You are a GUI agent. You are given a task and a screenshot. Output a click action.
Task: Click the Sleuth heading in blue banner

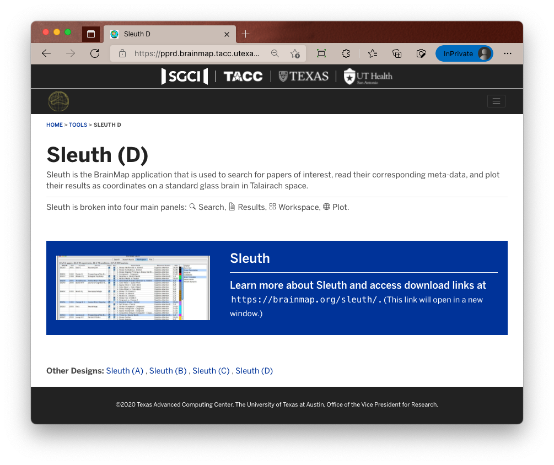click(250, 258)
